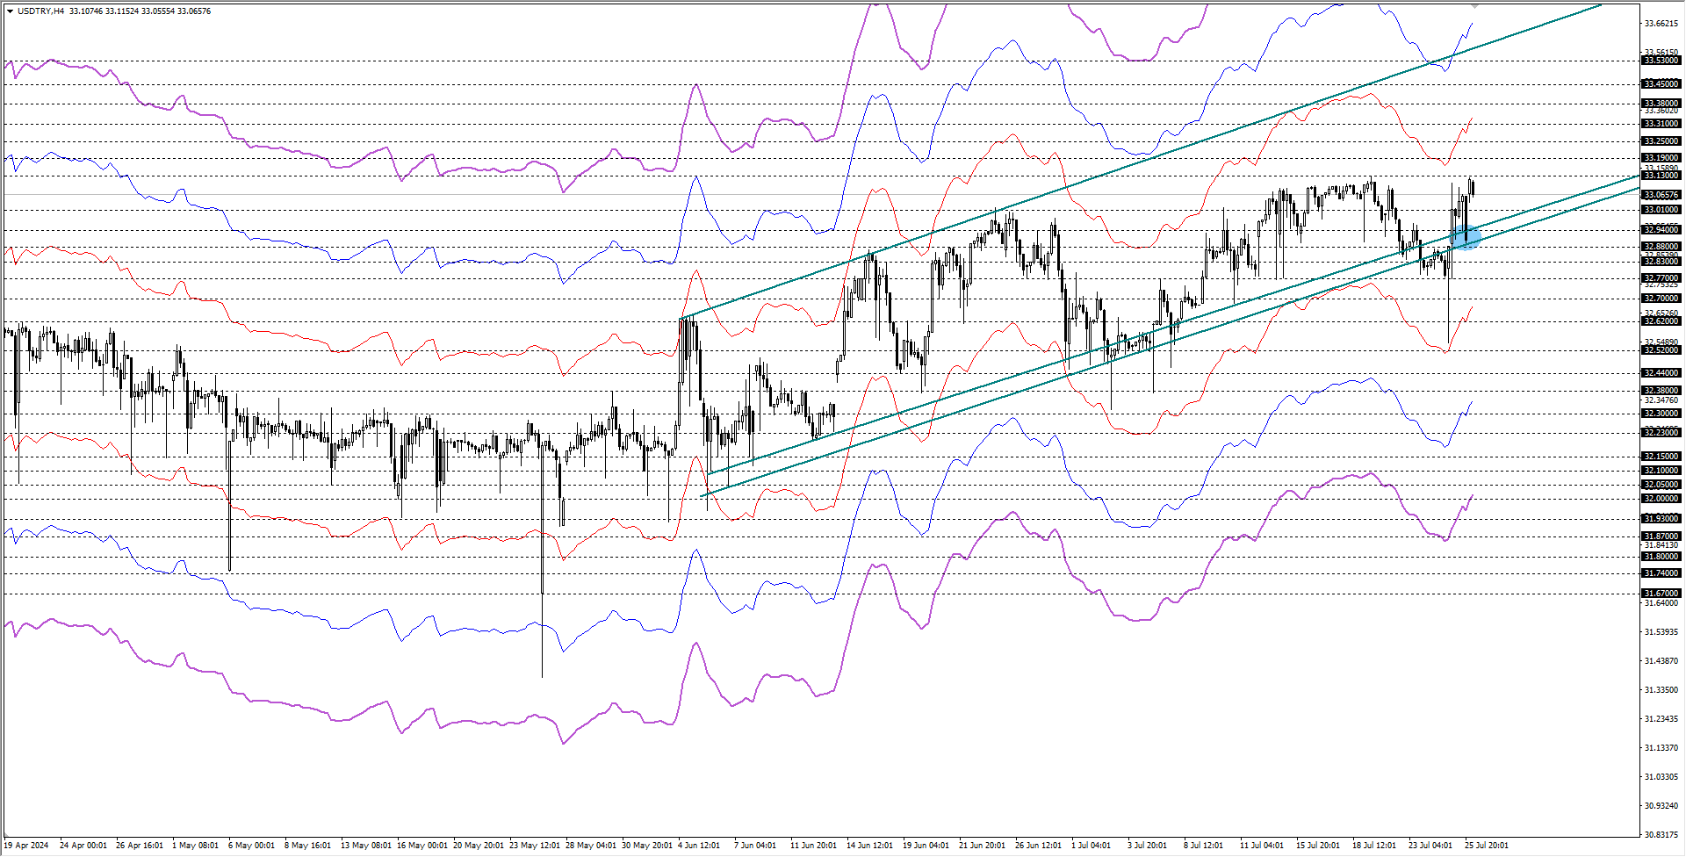Image resolution: width=1686 pixels, height=857 pixels.
Task: Click the 13 May 08:01 time label
Action: coord(365,846)
